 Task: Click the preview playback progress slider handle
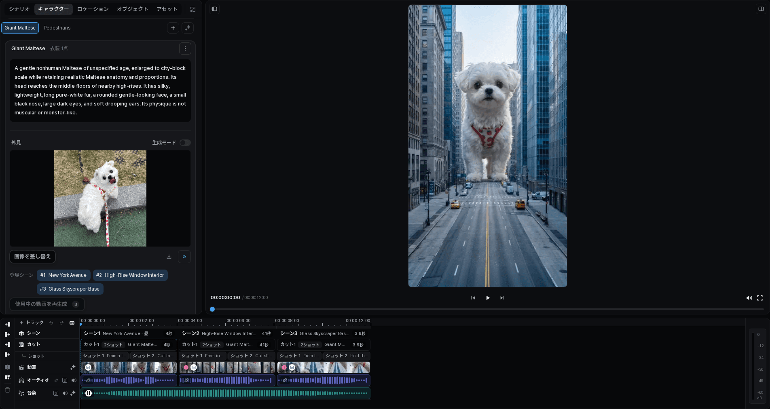(212, 309)
